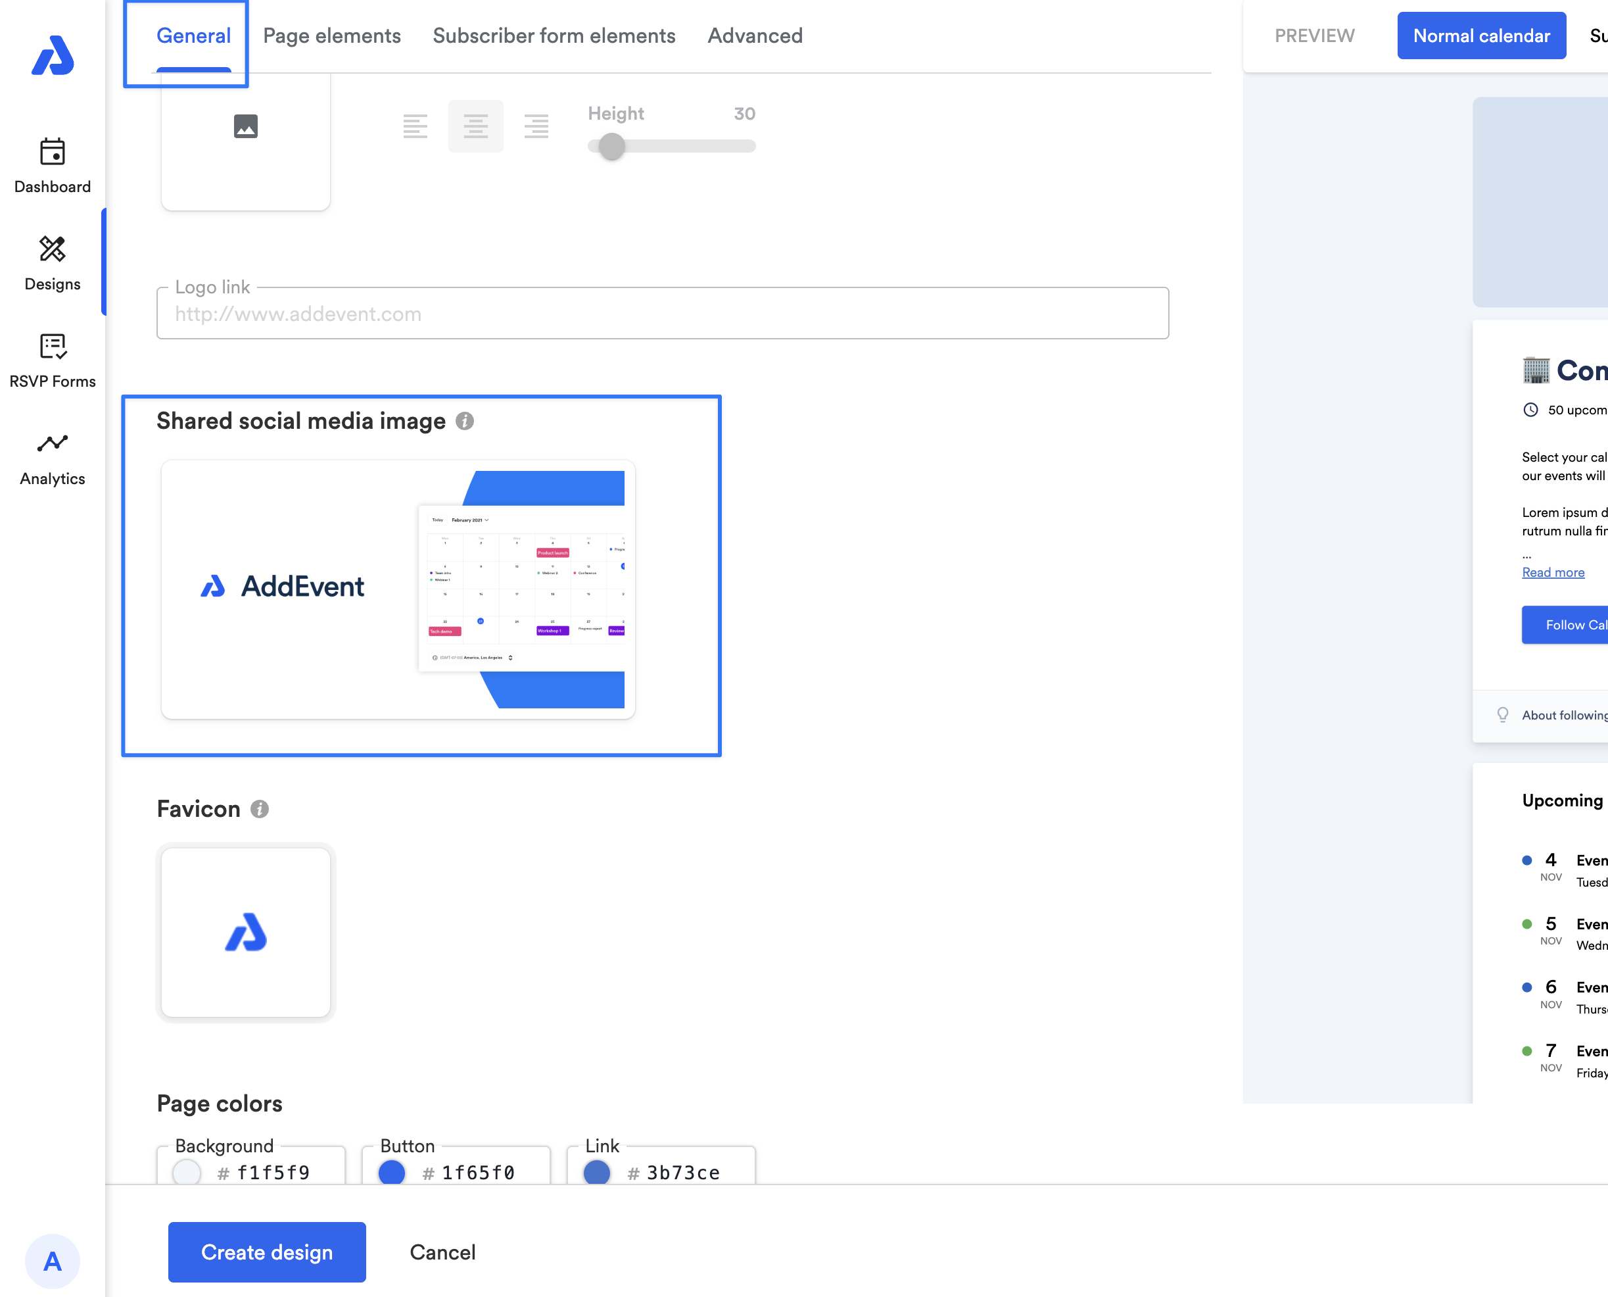Open Subscriber form elements tab
This screenshot has width=1608, height=1297.
click(554, 36)
